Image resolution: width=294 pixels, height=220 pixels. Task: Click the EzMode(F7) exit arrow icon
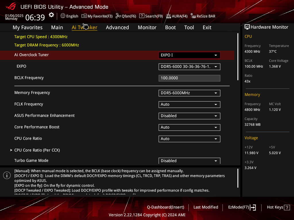[253, 207]
